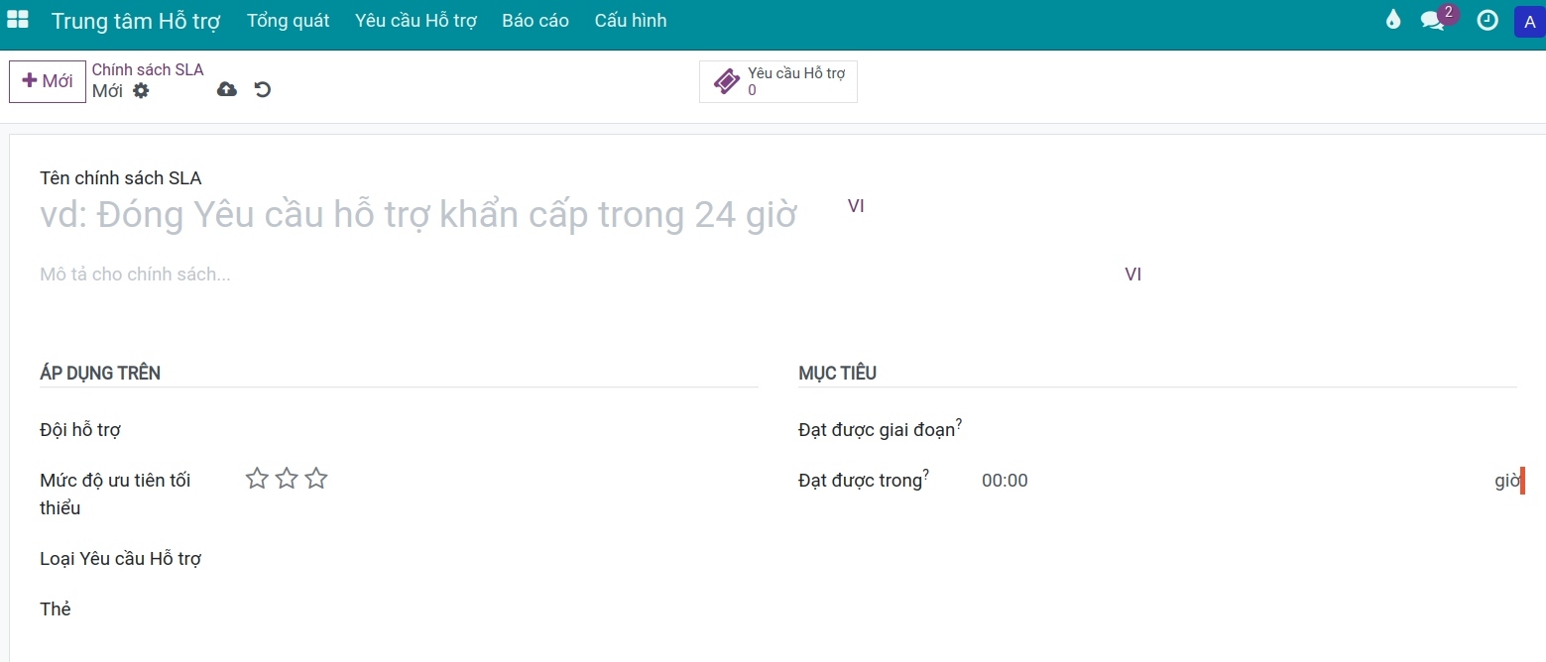Open the Thẻ tags selection field

(x=501, y=608)
